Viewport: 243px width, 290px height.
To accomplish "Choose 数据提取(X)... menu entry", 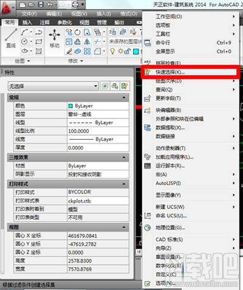I will [190, 128].
